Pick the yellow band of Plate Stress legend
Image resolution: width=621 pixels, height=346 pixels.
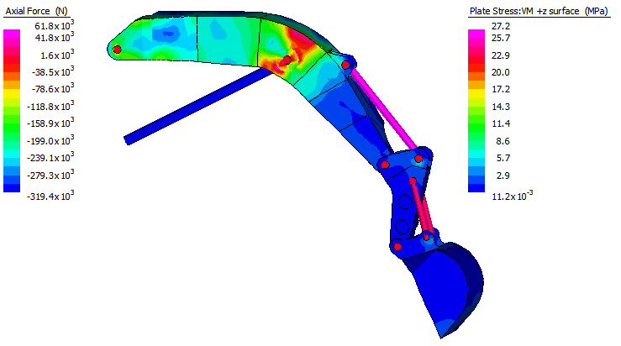point(476,93)
